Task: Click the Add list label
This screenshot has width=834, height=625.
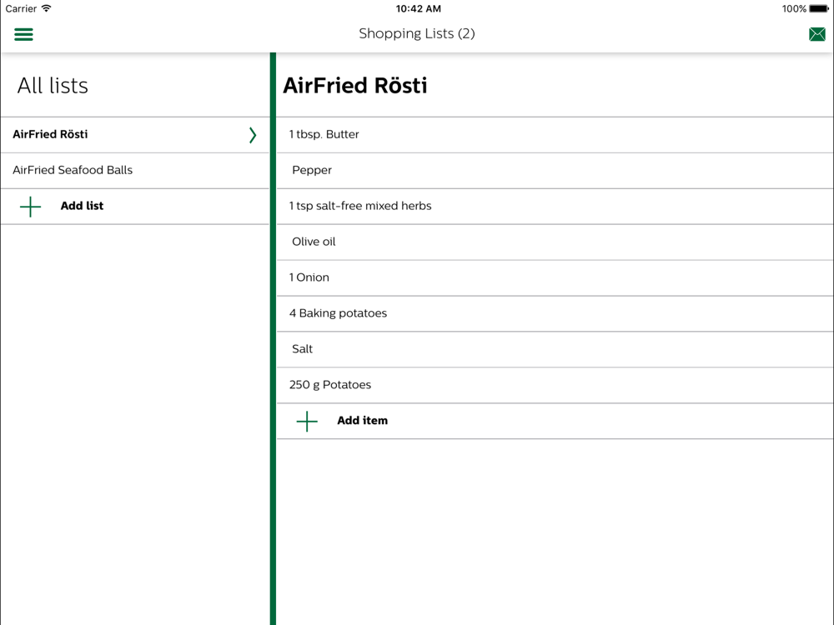Action: point(82,206)
